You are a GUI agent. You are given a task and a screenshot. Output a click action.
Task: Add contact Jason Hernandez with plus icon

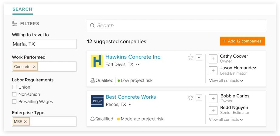[213, 70]
